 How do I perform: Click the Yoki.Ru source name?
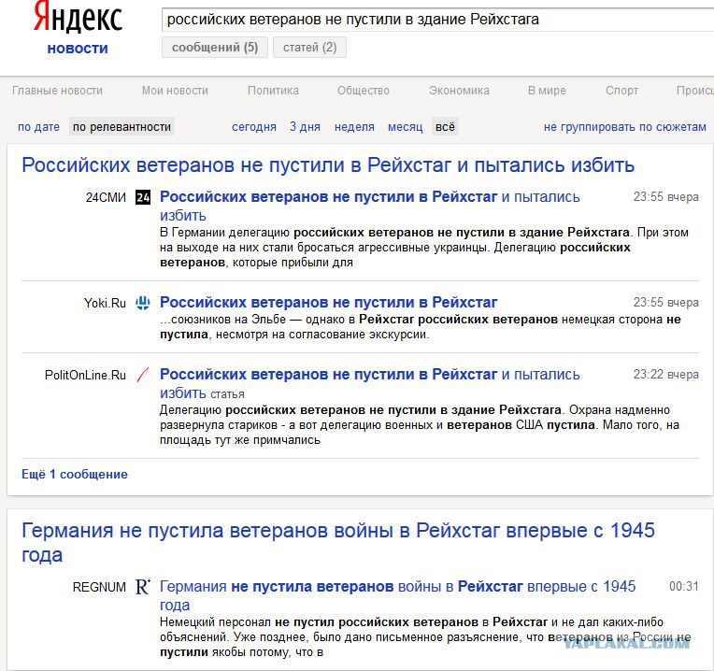click(105, 303)
